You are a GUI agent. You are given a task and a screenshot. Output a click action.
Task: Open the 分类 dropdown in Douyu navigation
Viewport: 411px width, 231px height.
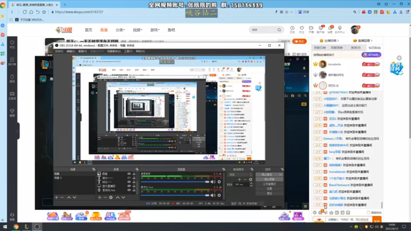coord(120,30)
